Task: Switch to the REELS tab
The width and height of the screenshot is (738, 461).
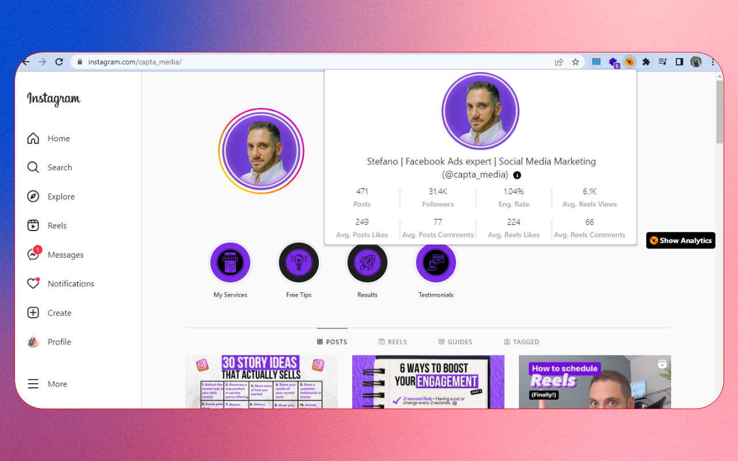Action: click(393, 342)
